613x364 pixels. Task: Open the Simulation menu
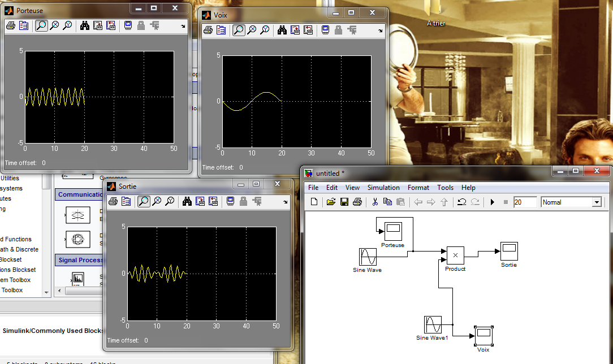point(383,188)
